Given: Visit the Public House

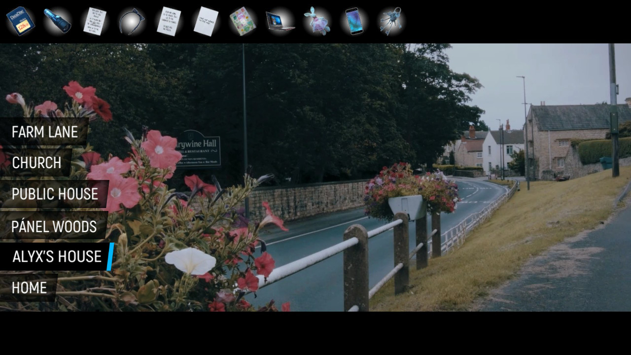Looking at the screenshot, I should 54,194.
